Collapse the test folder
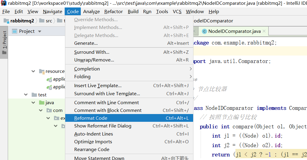The width and height of the screenshot is (307, 160). pyautogui.click(x=26, y=95)
